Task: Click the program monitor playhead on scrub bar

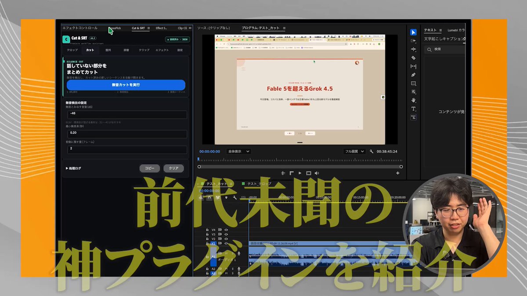Action: coord(198,159)
